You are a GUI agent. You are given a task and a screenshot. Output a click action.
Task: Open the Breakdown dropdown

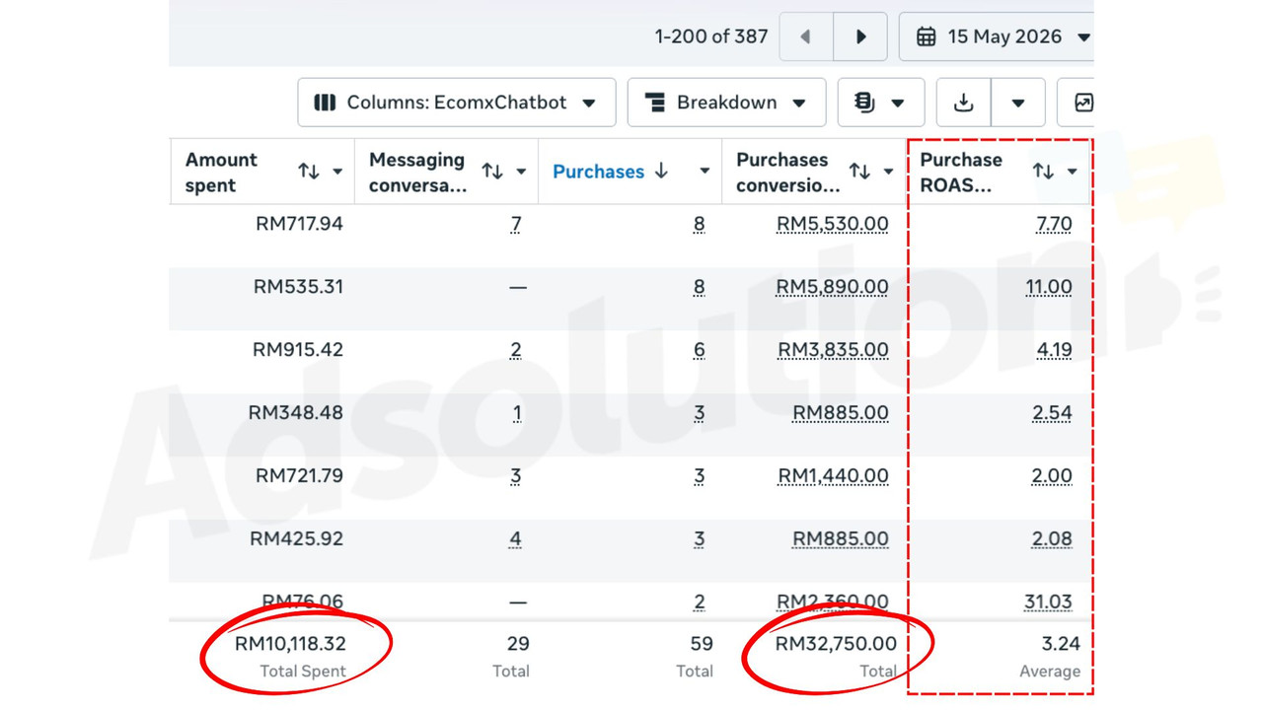pos(726,103)
